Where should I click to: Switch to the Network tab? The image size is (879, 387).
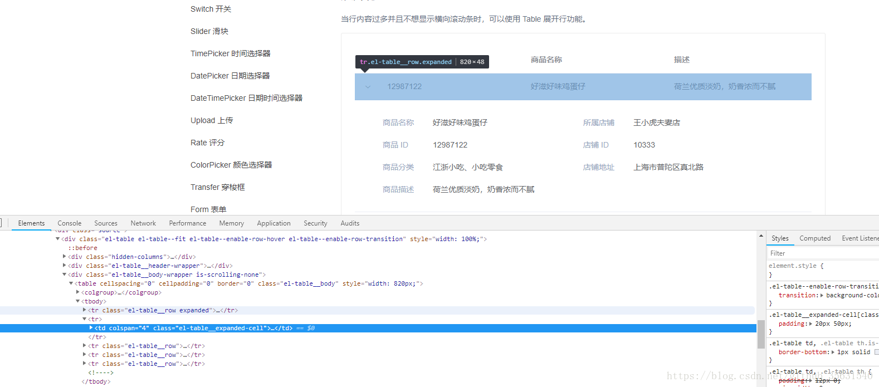143,223
